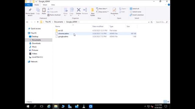Click the Copy ribbon button

[38, 11]
